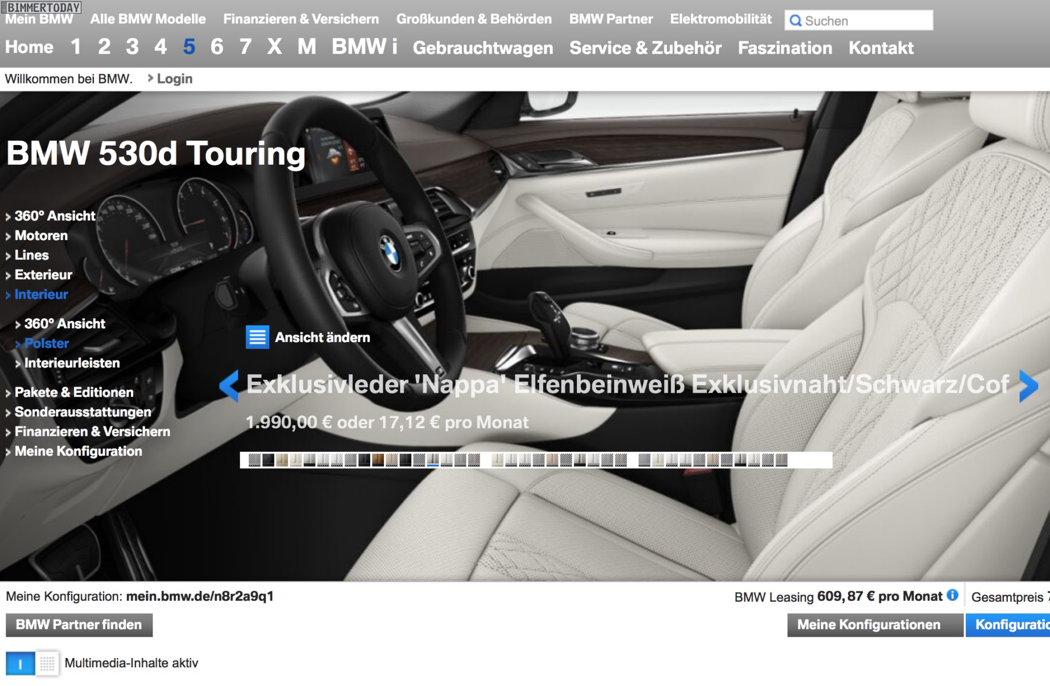Select the BMW i model tab

click(x=364, y=47)
